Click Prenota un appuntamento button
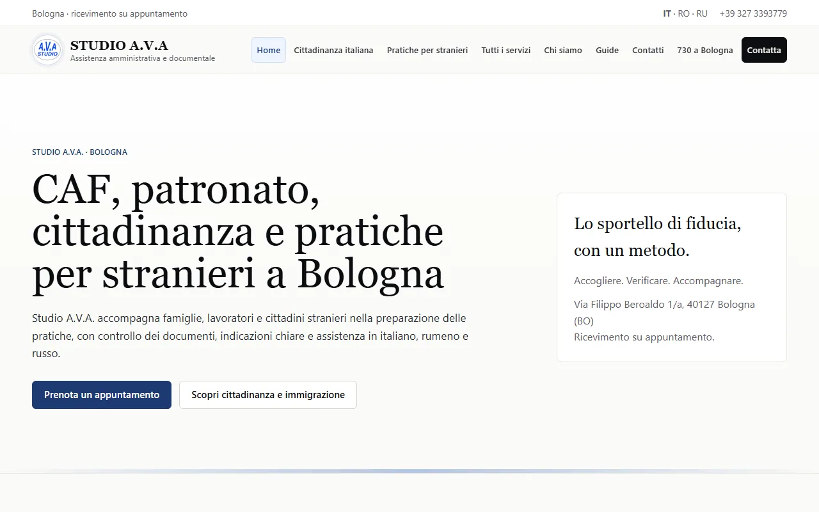The width and height of the screenshot is (819, 512). pos(102,395)
